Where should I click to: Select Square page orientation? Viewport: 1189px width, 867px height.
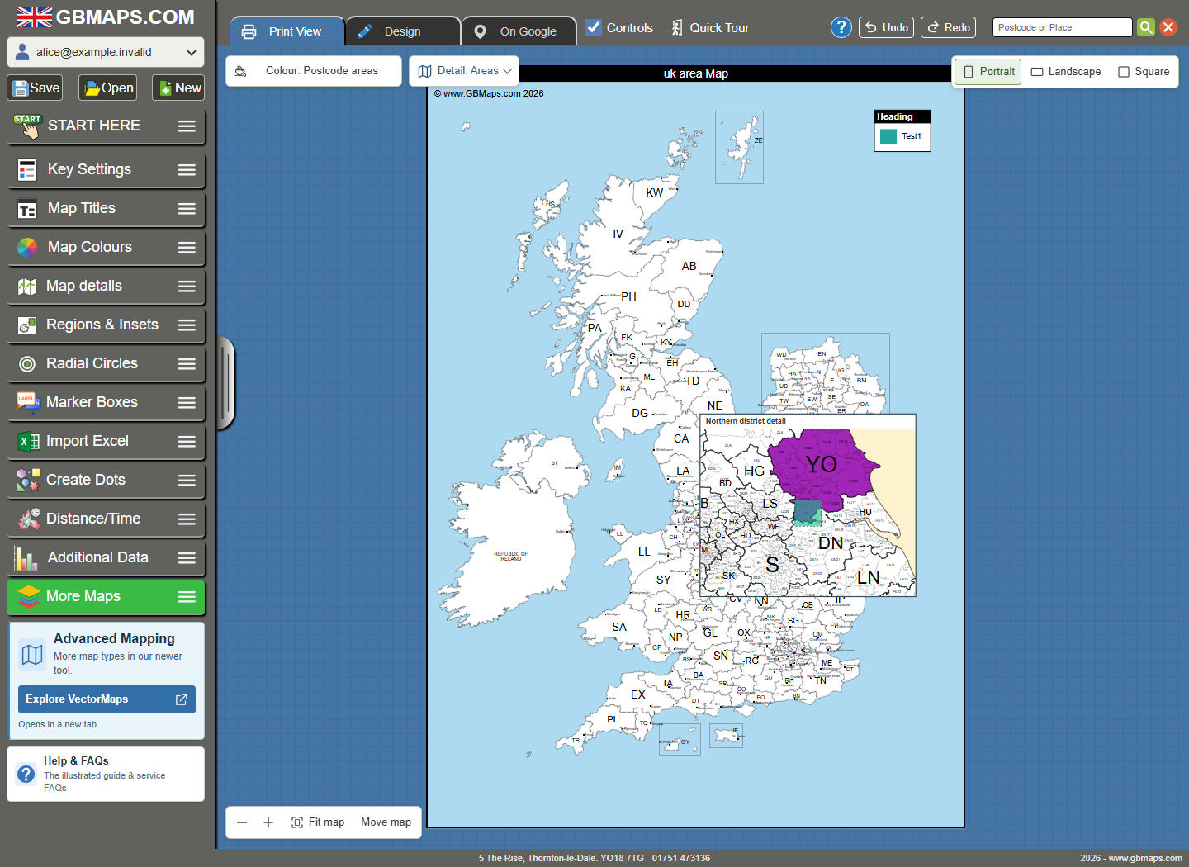pyautogui.click(x=1144, y=72)
